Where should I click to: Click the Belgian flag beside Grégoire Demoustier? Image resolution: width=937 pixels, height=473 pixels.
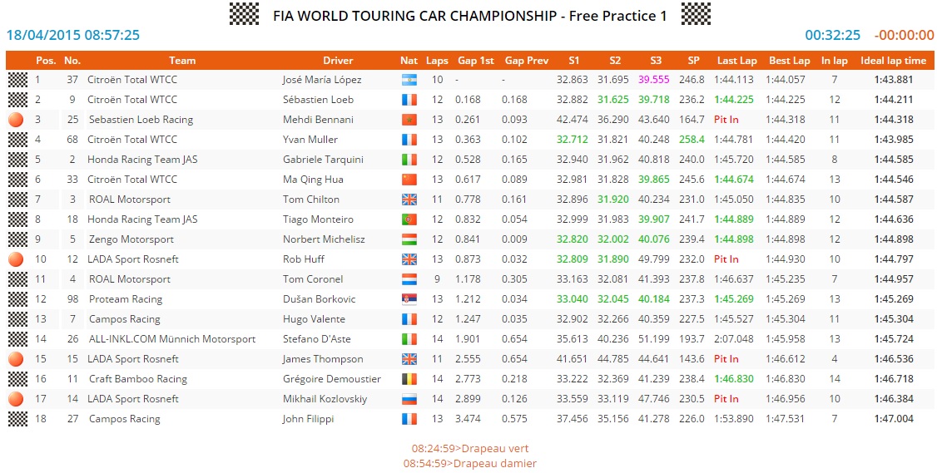[408, 379]
